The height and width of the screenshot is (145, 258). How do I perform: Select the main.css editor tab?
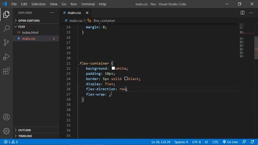pyautogui.click(x=76, y=12)
